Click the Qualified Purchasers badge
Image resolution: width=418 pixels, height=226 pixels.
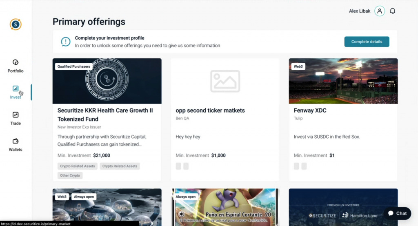click(74, 66)
